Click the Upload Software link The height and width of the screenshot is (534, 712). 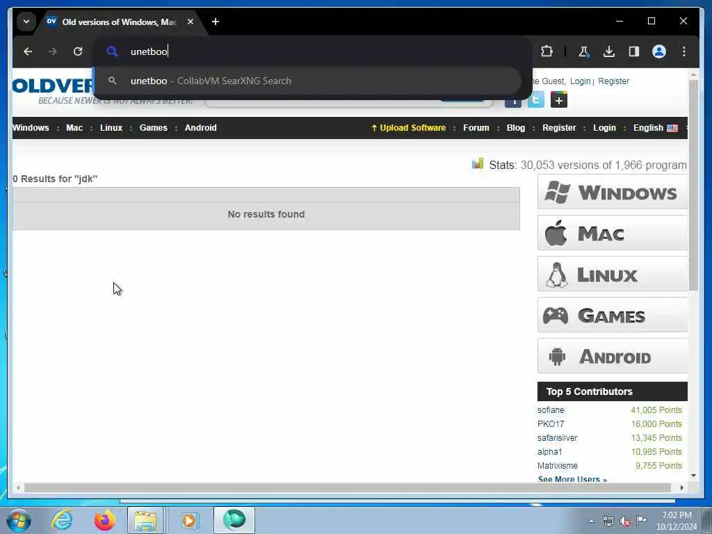[x=409, y=128]
